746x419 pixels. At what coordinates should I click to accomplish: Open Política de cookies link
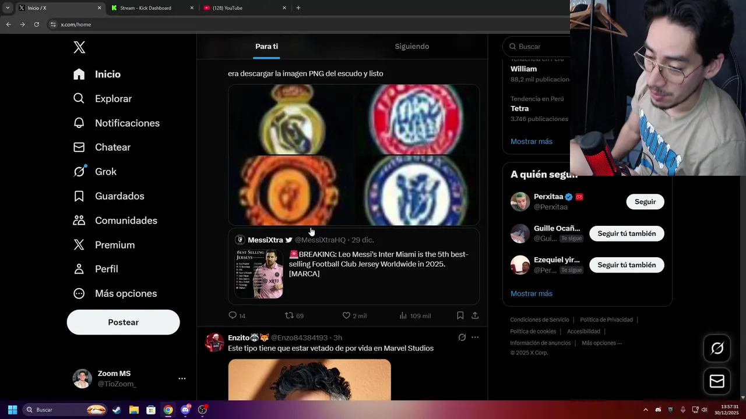(533, 332)
